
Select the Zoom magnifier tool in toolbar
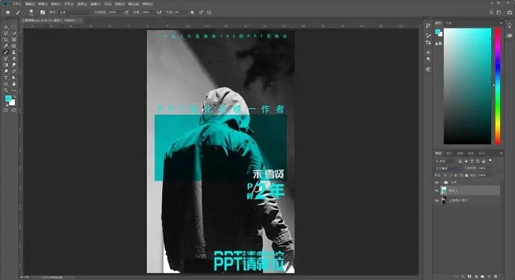click(x=6, y=90)
